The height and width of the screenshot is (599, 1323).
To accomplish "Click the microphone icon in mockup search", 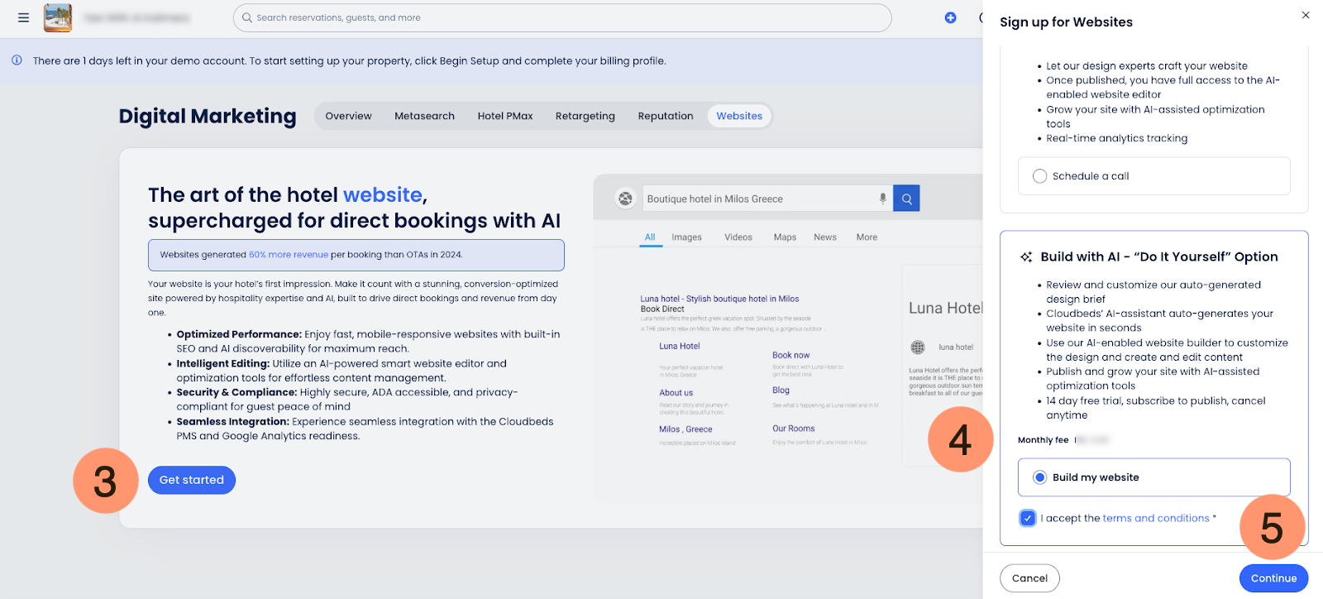I will [882, 199].
